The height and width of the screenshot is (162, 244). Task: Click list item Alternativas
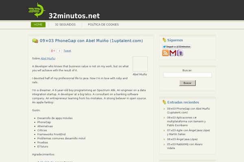[45, 126]
